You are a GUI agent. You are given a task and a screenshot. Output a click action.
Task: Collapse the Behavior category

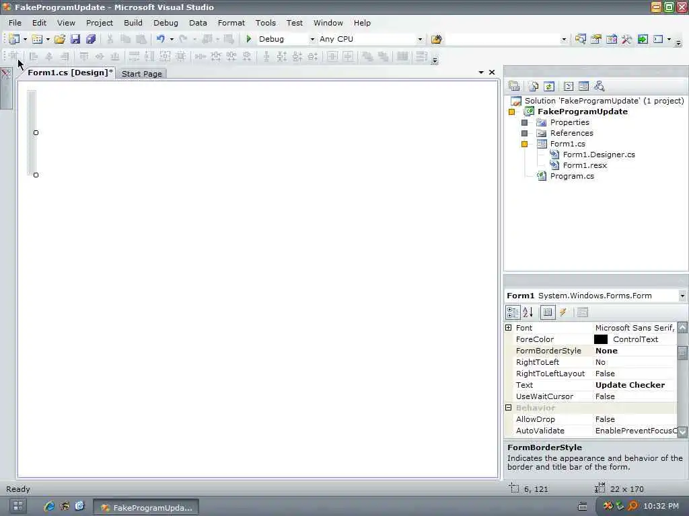coord(509,408)
